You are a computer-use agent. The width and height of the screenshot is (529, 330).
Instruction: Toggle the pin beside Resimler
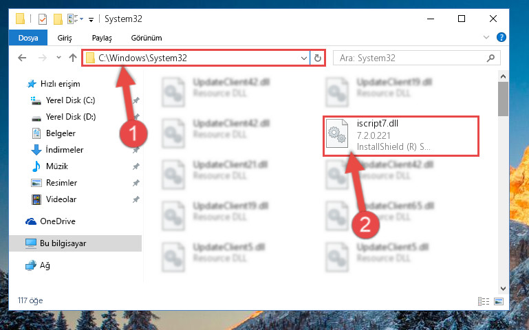(x=136, y=183)
